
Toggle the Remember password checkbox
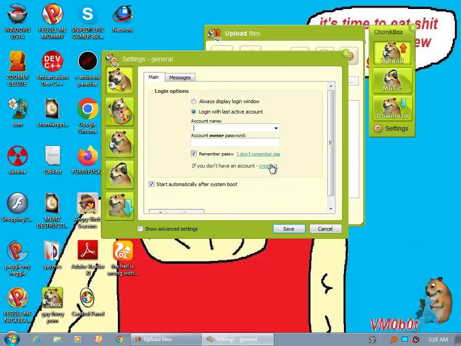194,153
